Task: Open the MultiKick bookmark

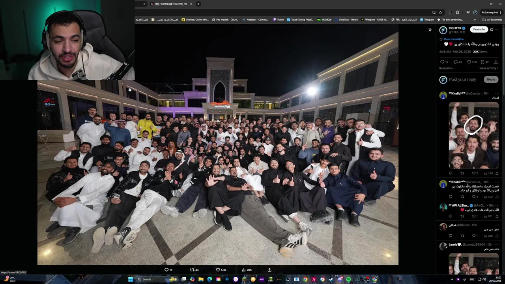Action: tap(324, 20)
